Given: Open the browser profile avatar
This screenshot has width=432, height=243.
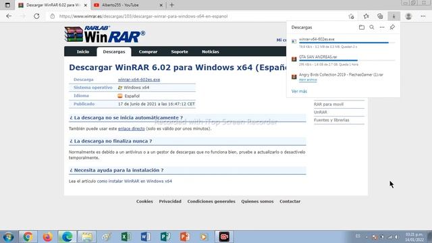Looking at the screenshot, I should (x=408, y=16).
